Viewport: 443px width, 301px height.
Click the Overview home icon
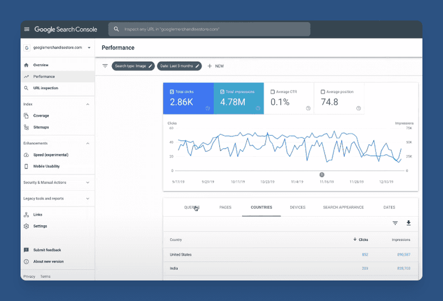(26, 65)
